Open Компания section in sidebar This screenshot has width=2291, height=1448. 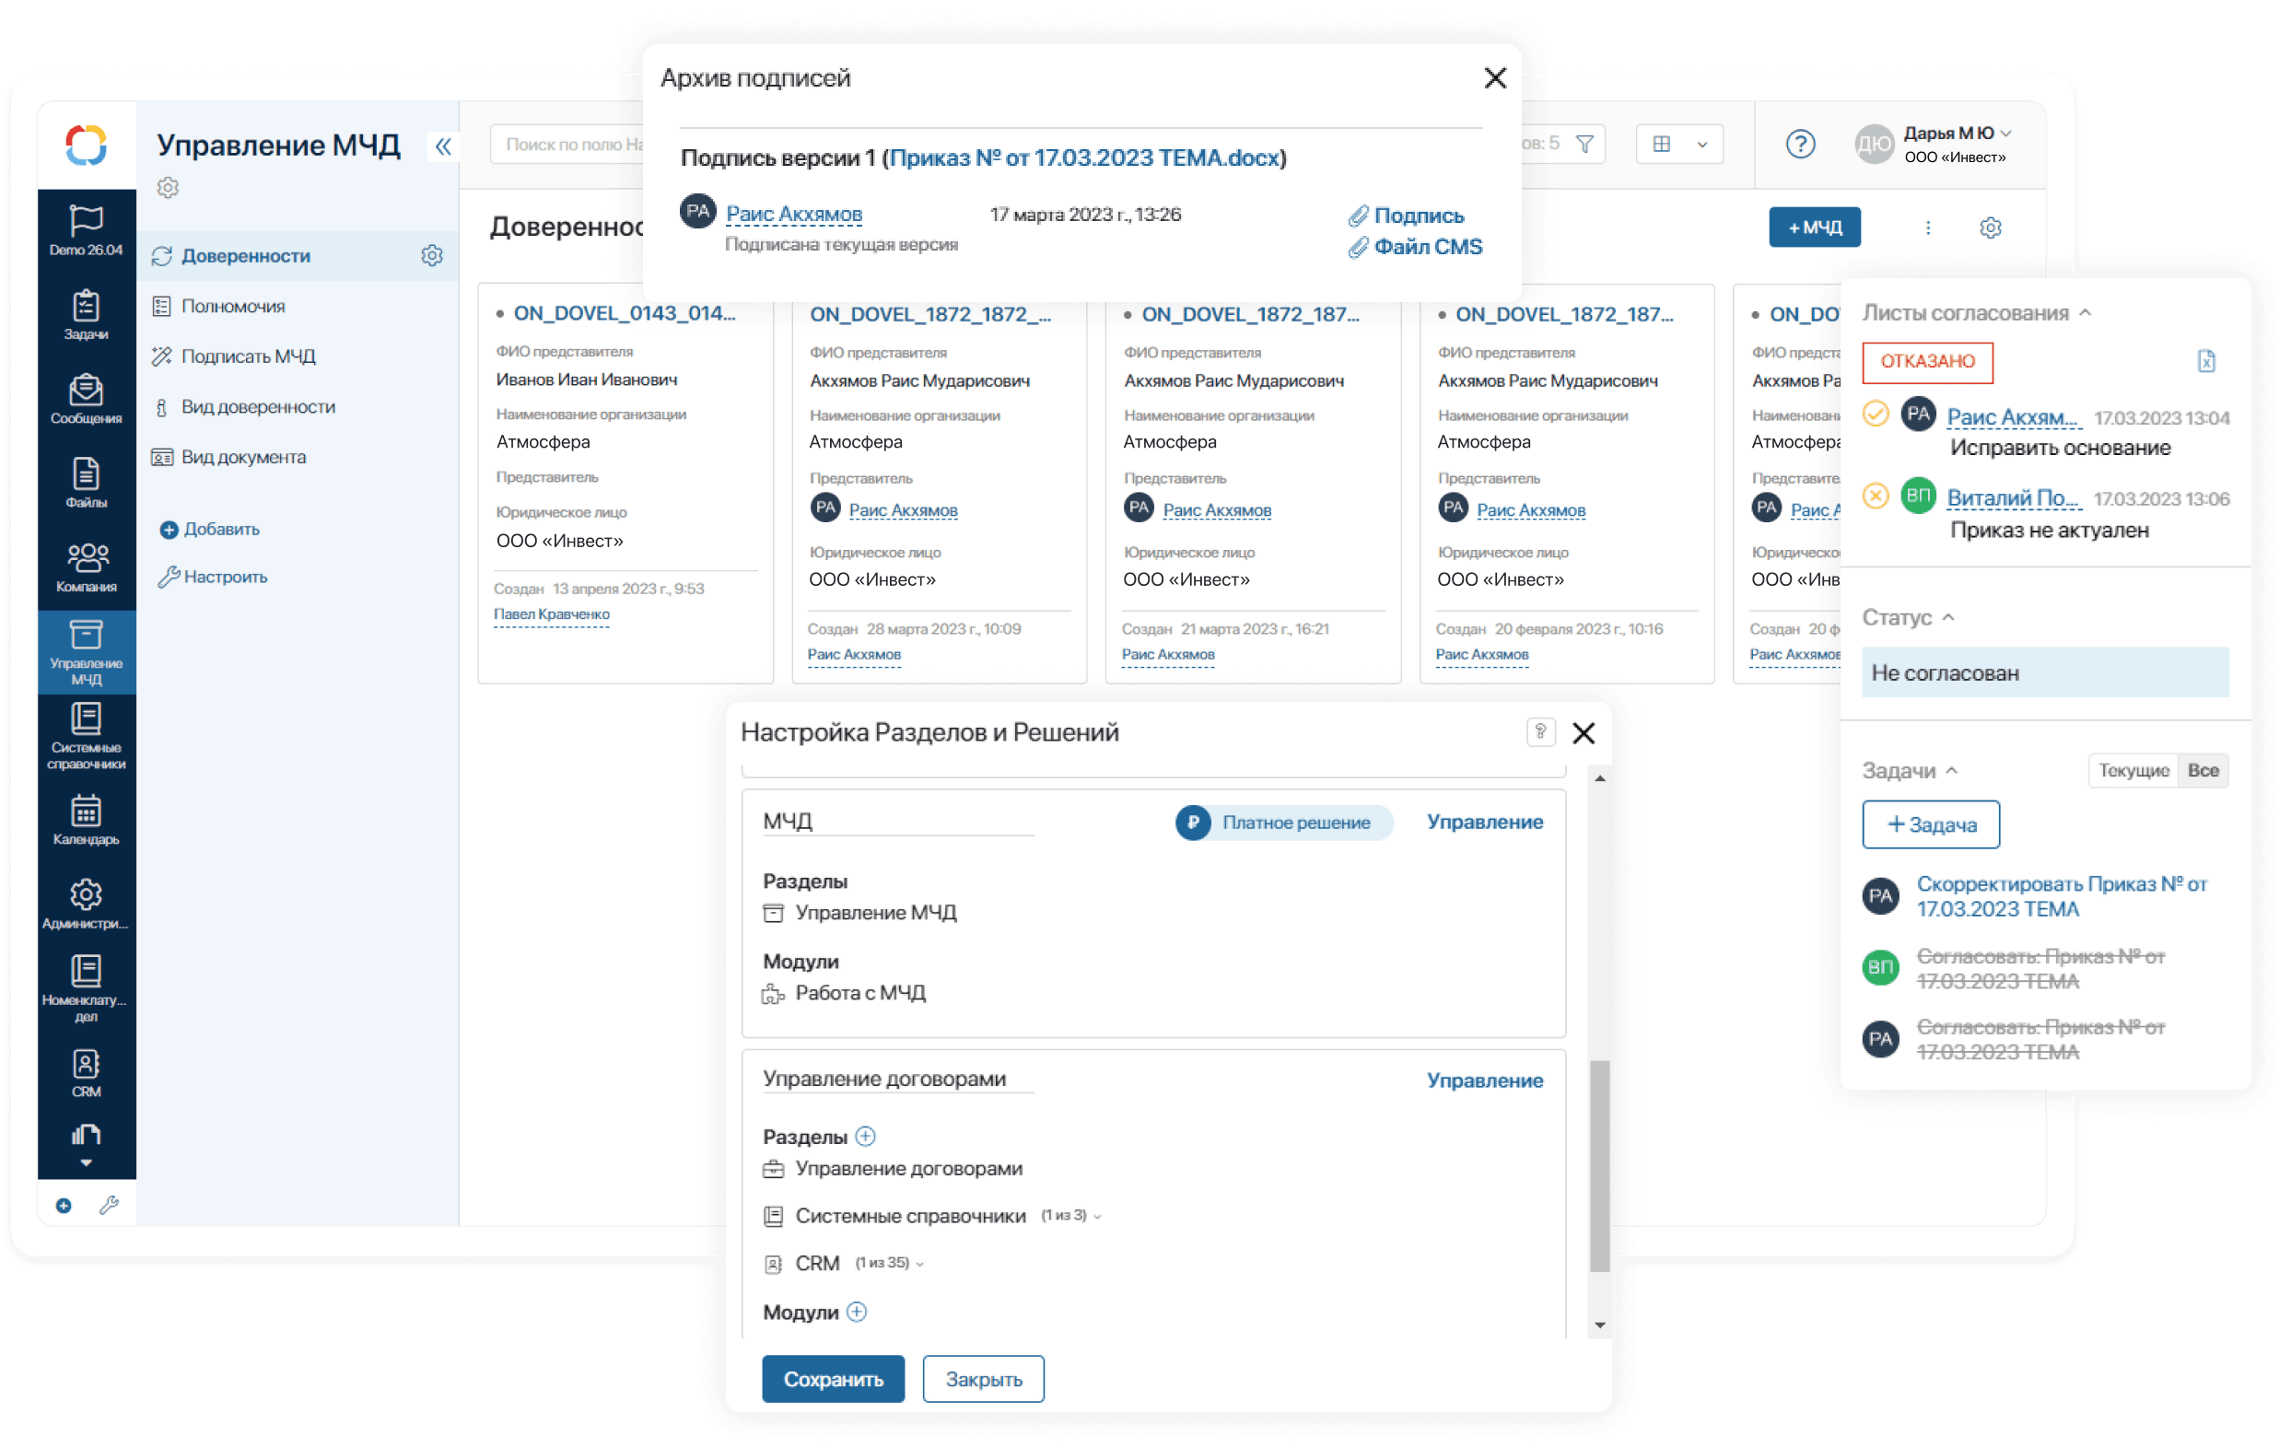(x=86, y=567)
